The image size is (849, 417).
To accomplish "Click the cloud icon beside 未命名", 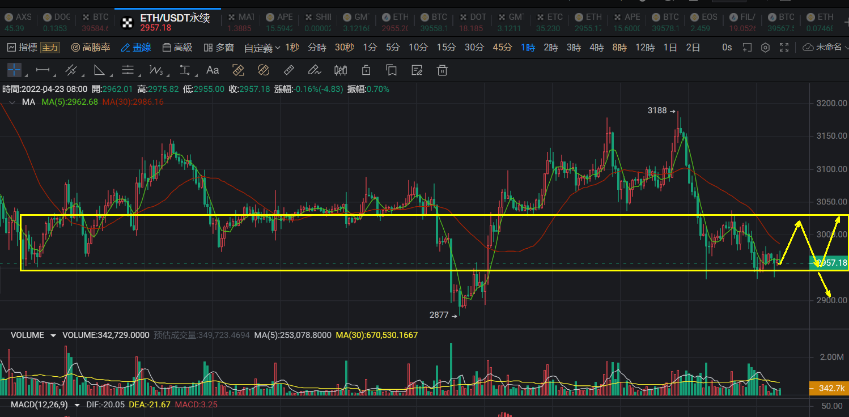I will (x=808, y=48).
